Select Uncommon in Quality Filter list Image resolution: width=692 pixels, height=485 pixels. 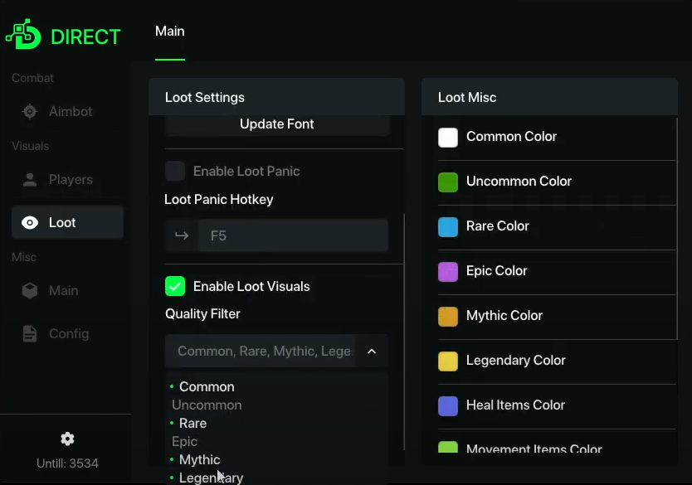coord(207,405)
